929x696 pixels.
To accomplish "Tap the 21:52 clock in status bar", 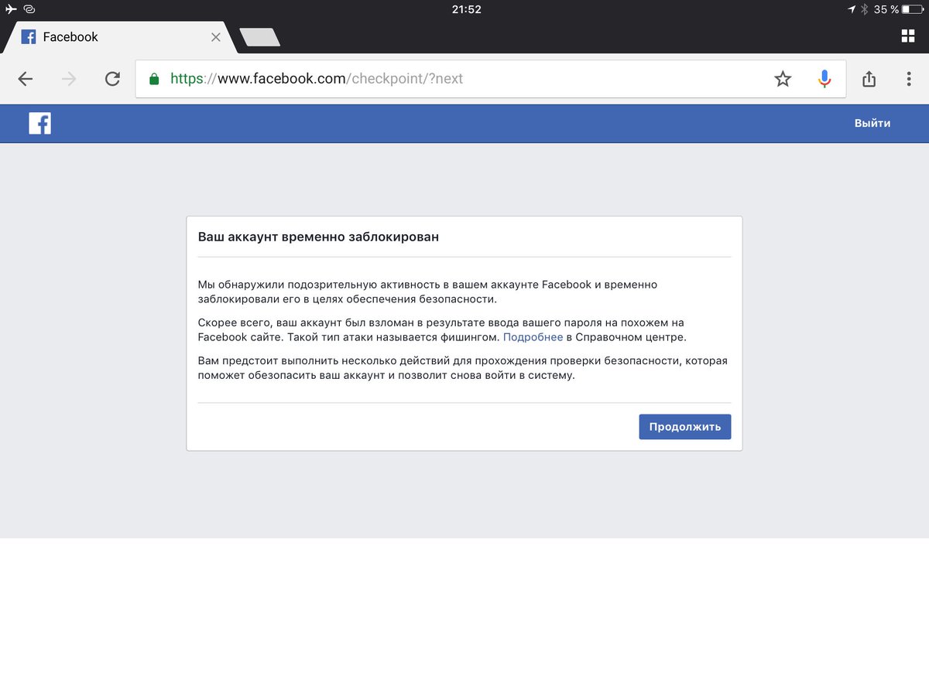I will click(466, 9).
